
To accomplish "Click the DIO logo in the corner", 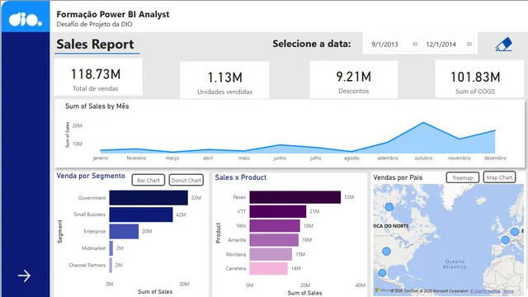I will (x=26, y=20).
